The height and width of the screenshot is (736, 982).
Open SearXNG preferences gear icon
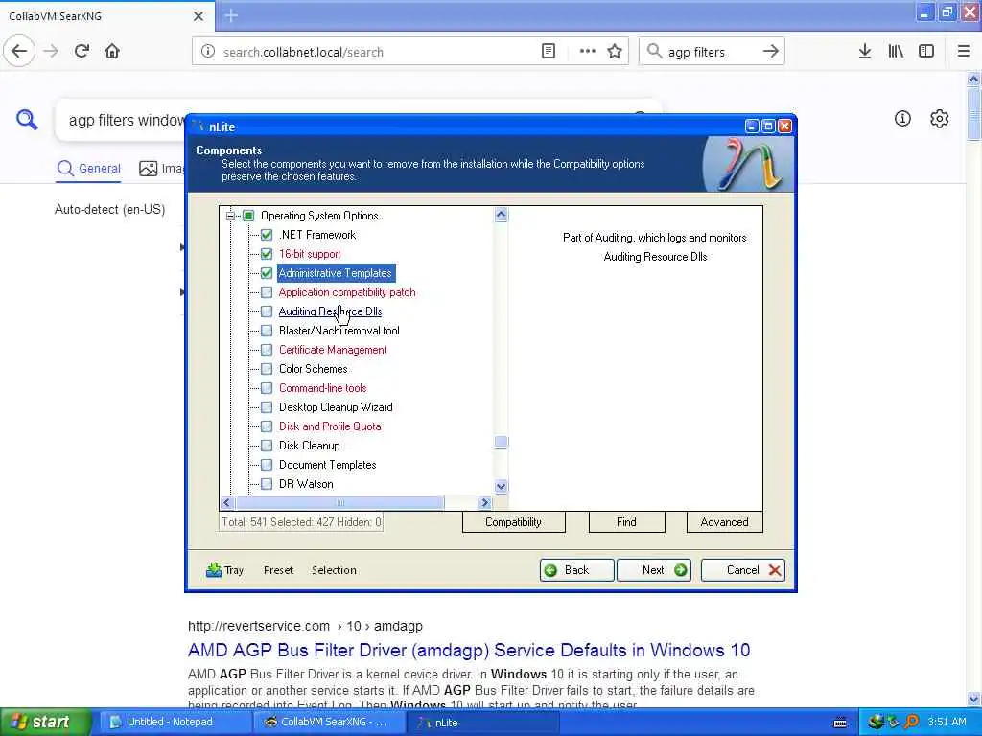pyautogui.click(x=940, y=118)
